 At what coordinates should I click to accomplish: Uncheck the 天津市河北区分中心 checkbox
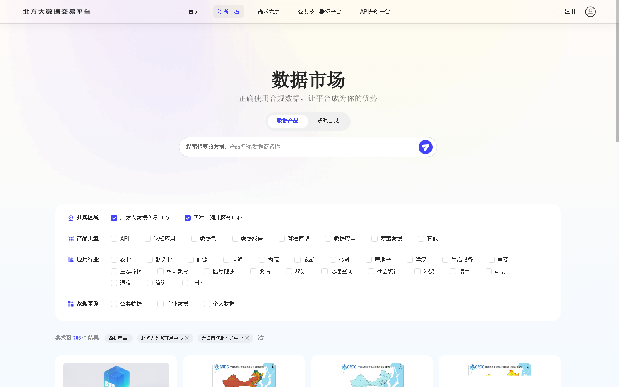188,218
